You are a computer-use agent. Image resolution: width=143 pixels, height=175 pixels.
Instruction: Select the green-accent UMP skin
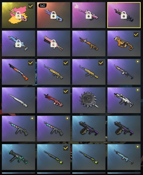pos(19,157)
